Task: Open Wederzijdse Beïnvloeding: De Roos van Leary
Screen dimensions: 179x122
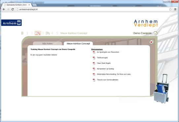Action: (x=114, y=74)
